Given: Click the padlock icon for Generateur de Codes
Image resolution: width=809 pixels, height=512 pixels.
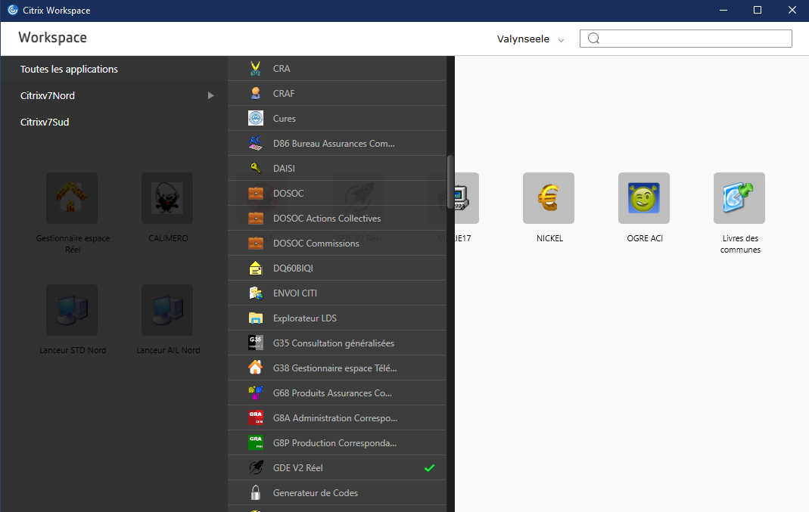Looking at the screenshot, I should [256, 493].
